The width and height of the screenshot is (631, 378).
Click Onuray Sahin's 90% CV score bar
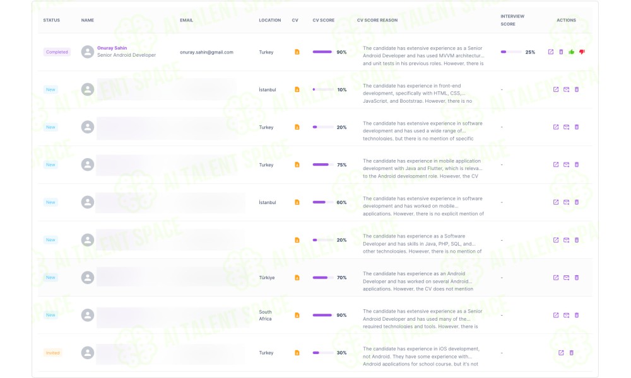[x=322, y=52]
